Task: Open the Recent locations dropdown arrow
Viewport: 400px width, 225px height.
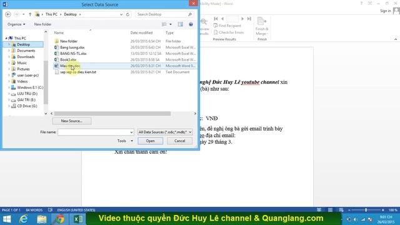Action: [24, 14]
